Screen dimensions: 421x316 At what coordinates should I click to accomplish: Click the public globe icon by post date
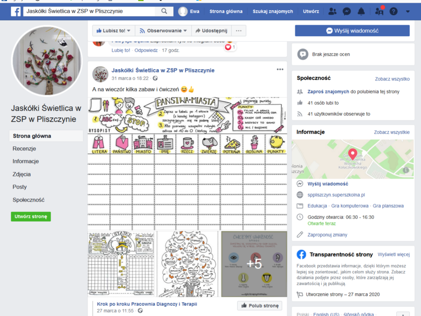(155, 78)
